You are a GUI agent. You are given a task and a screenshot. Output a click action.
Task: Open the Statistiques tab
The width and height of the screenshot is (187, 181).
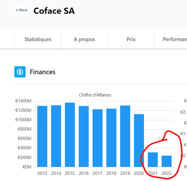click(x=38, y=39)
